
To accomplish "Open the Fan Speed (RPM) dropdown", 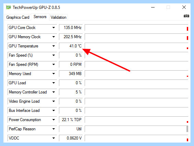I will click(53, 64).
